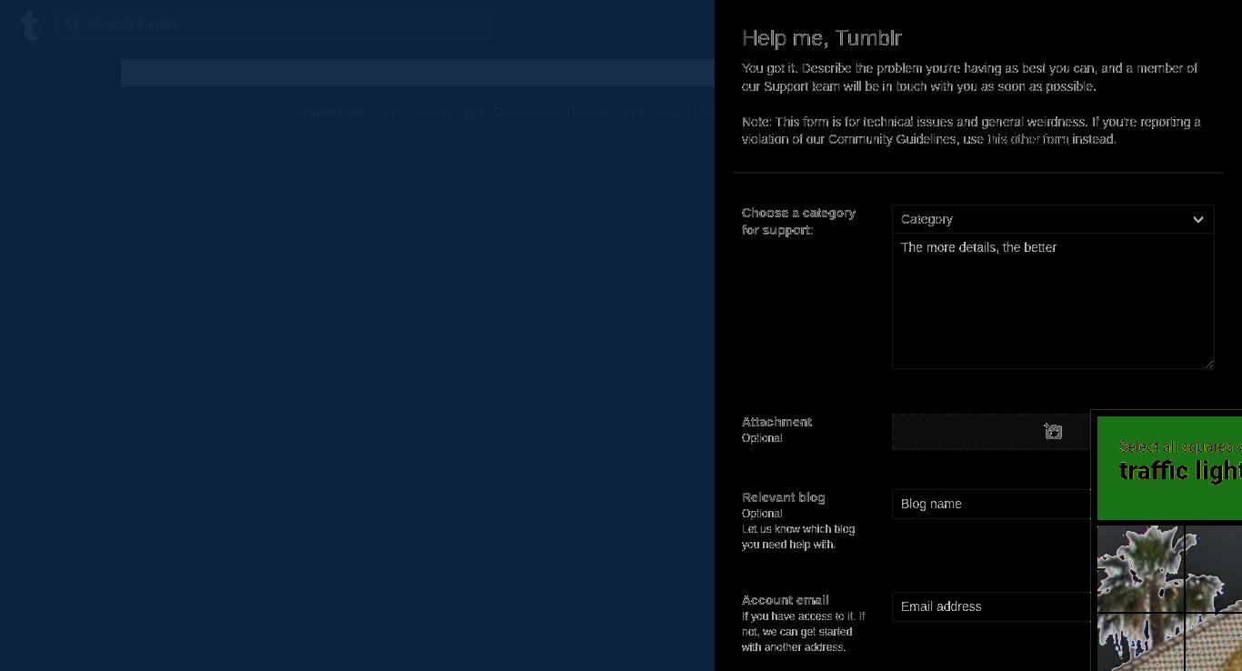Click the 'Choose a category for support:' label
1242x671 pixels.
(x=798, y=221)
